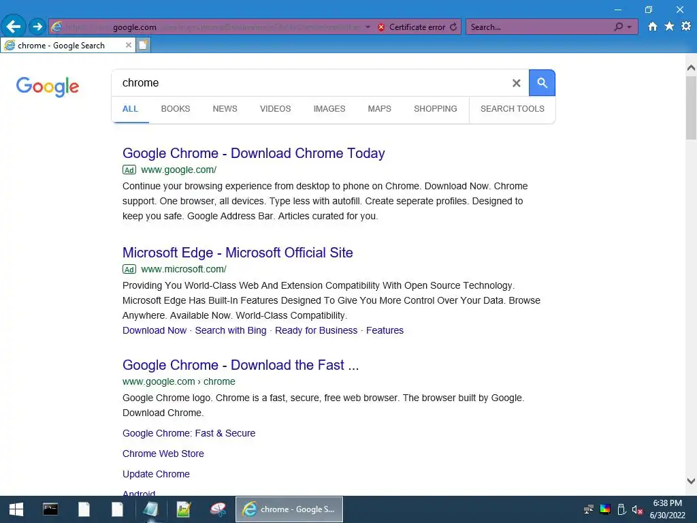Open the first blank document taskbar icon
The width and height of the screenshot is (697, 523).
pos(84,509)
